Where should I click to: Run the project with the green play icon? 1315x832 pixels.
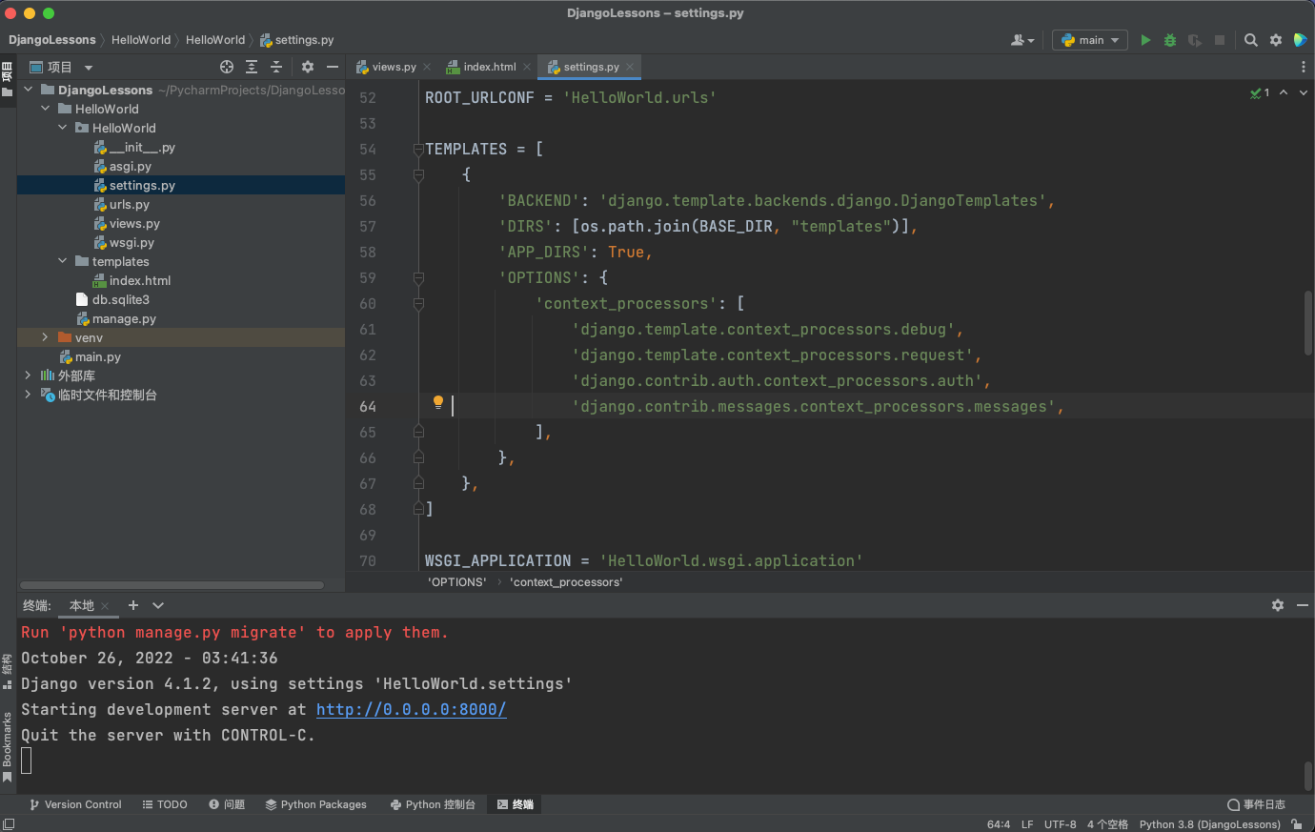(x=1145, y=40)
